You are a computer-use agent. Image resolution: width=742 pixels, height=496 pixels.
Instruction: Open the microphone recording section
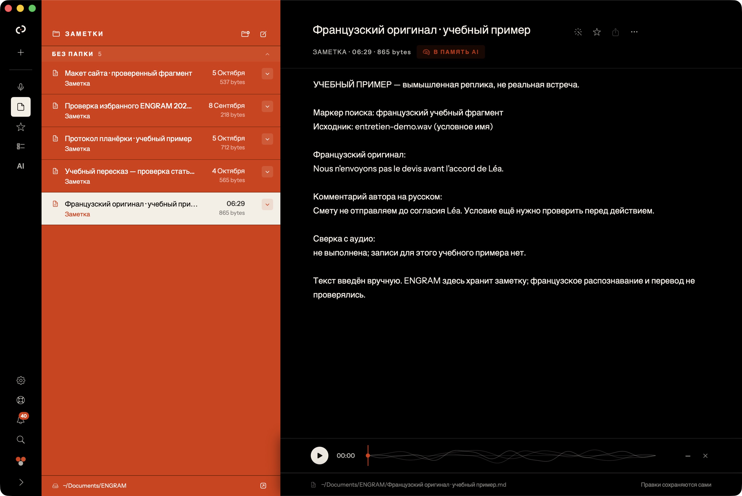coord(21,87)
